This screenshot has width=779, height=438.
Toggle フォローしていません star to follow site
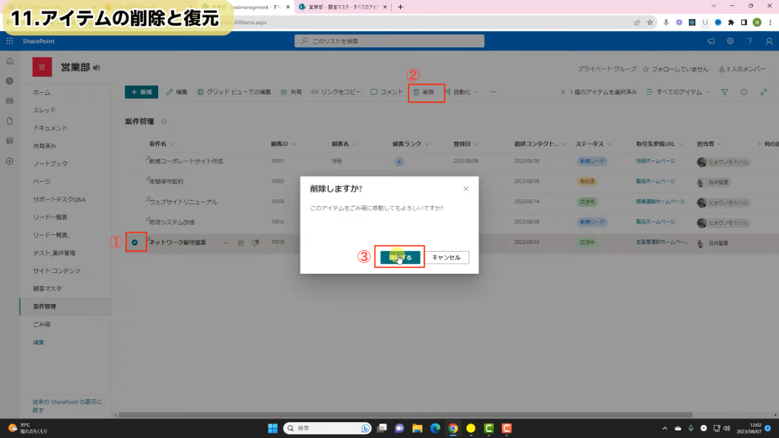(x=646, y=68)
